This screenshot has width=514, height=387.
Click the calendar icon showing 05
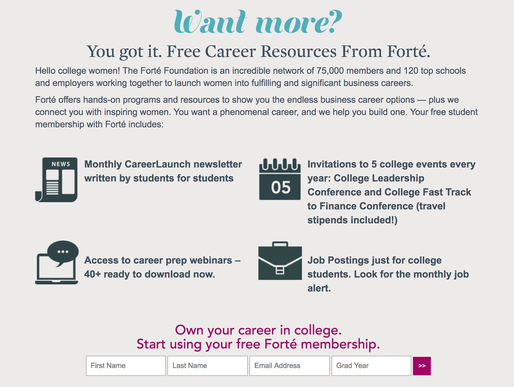(280, 180)
